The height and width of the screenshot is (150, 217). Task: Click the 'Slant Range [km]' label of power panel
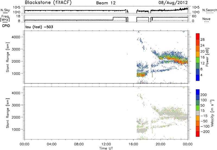[8, 57]
